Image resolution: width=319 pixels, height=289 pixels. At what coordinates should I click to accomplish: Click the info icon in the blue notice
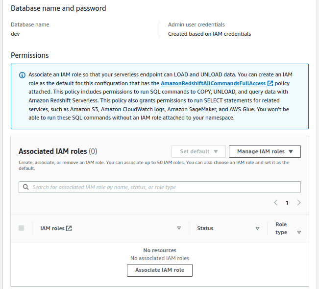[x=22, y=75]
